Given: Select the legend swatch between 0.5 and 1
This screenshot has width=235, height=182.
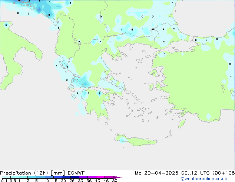Looking at the screenshot, I should click(x=15, y=177).
